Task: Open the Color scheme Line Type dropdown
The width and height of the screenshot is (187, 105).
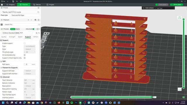Action: click(x=164, y=8)
